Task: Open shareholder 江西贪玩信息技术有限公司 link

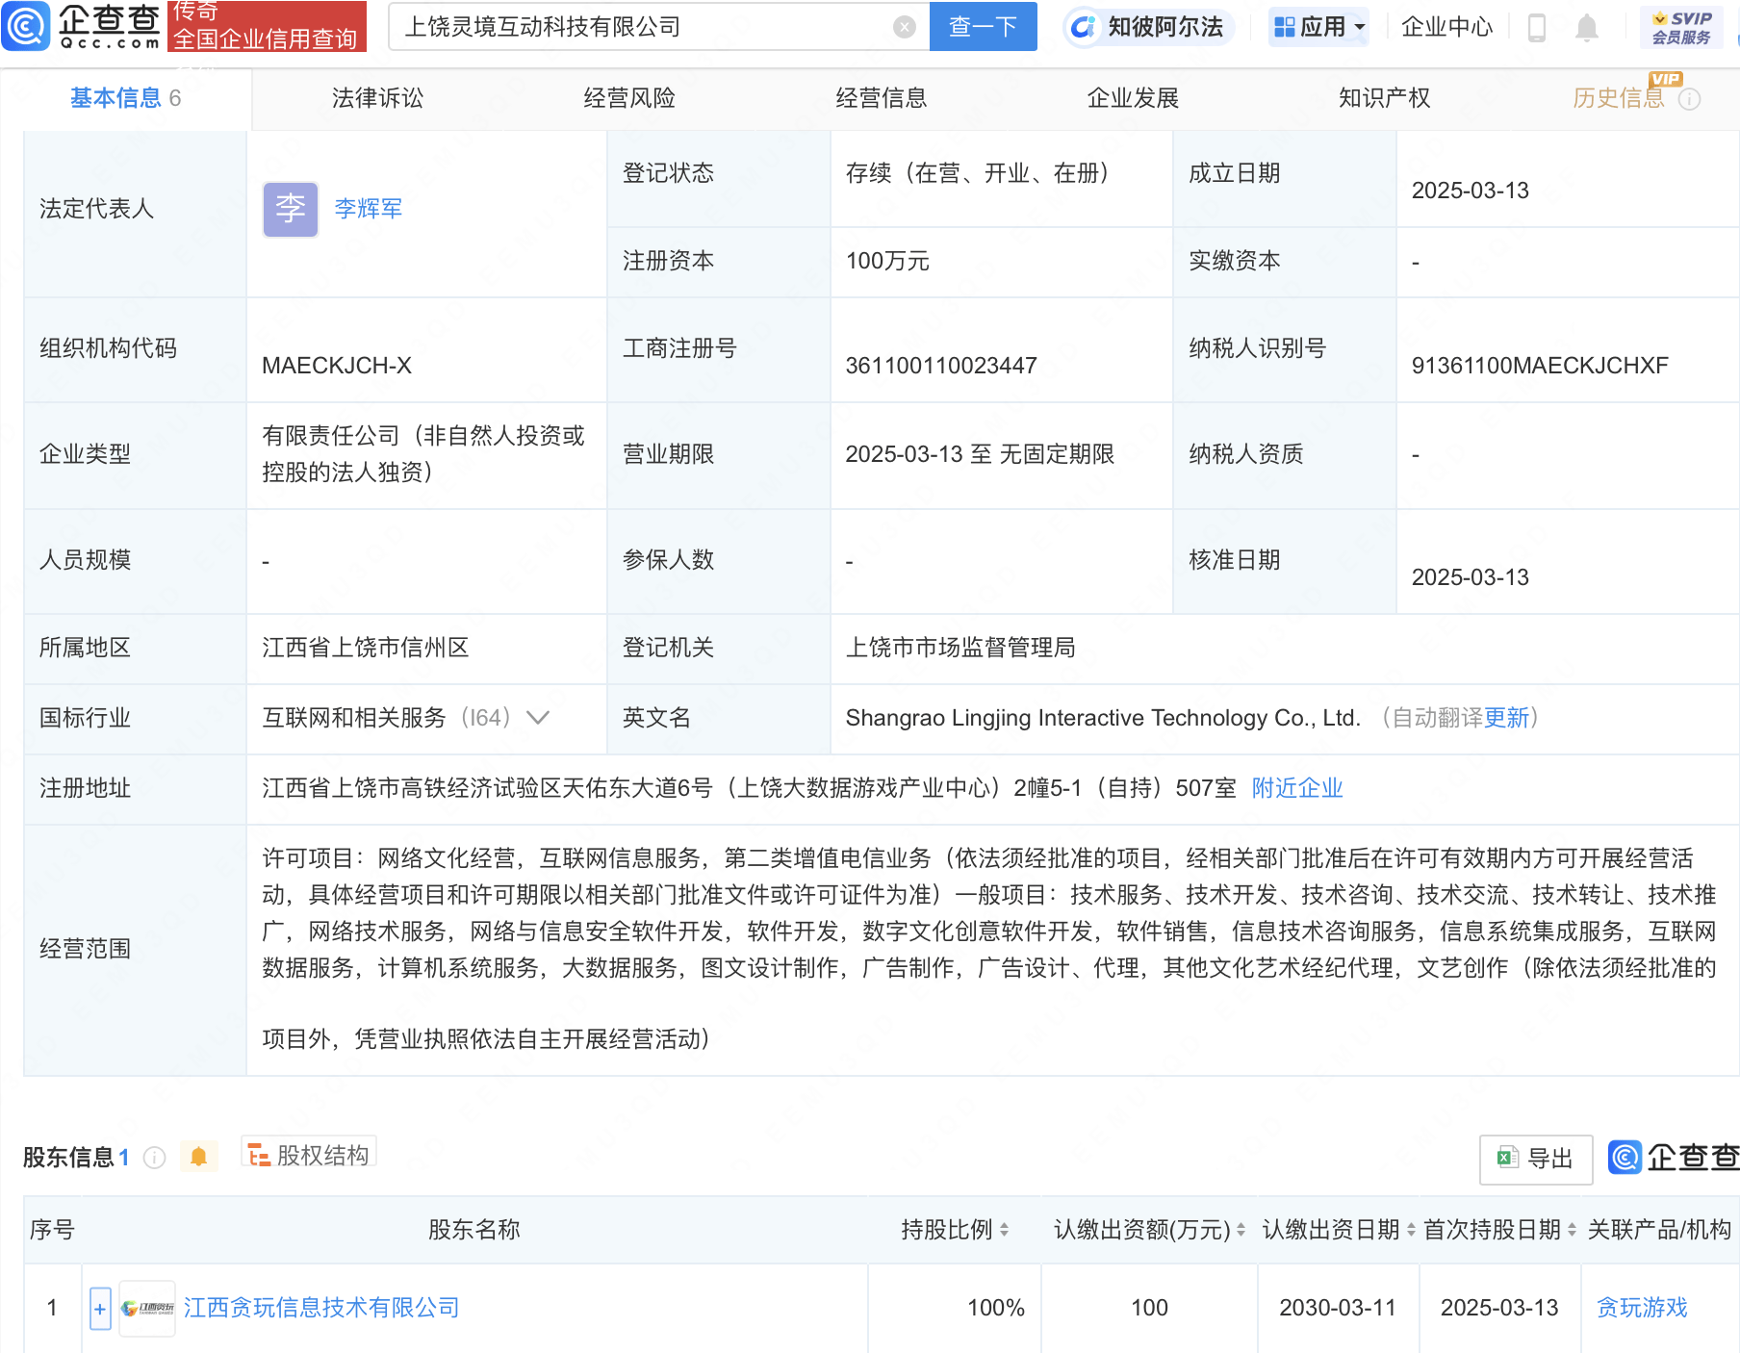Action: click(321, 1308)
